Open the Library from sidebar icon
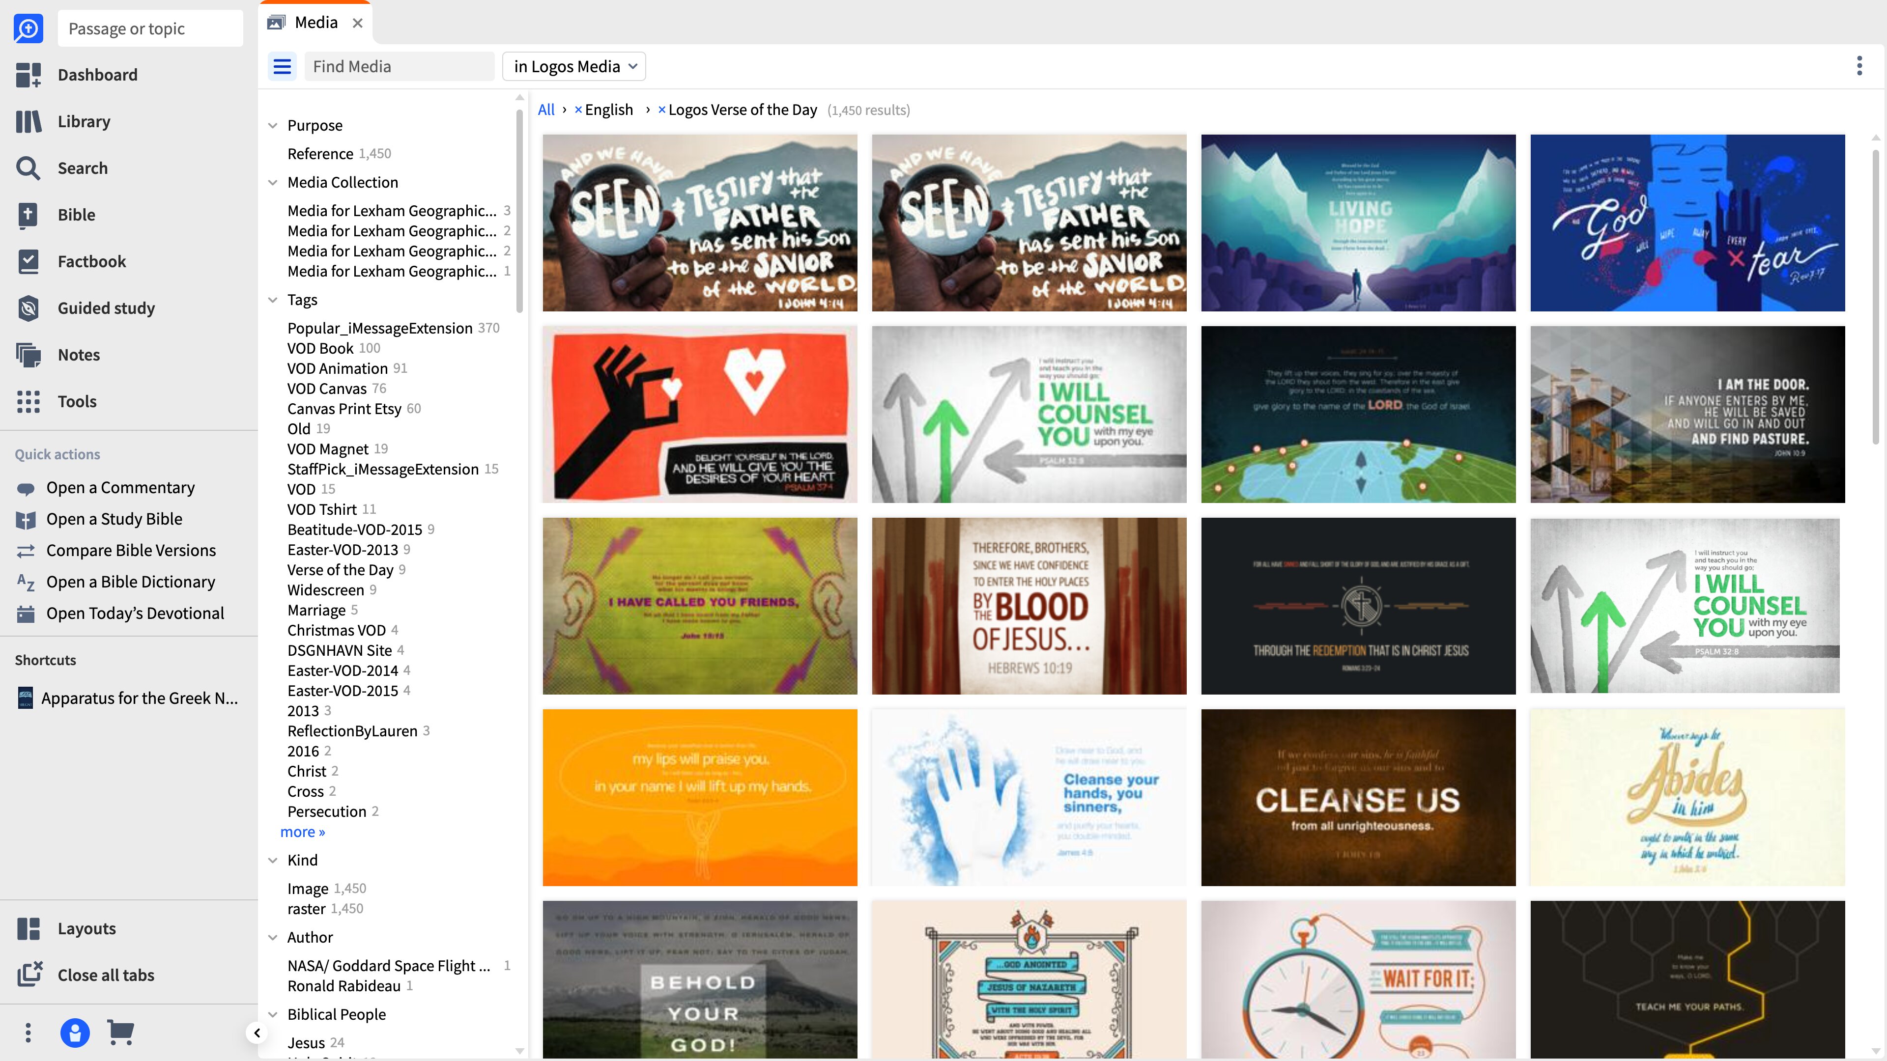The image size is (1887, 1061). pos(29,121)
